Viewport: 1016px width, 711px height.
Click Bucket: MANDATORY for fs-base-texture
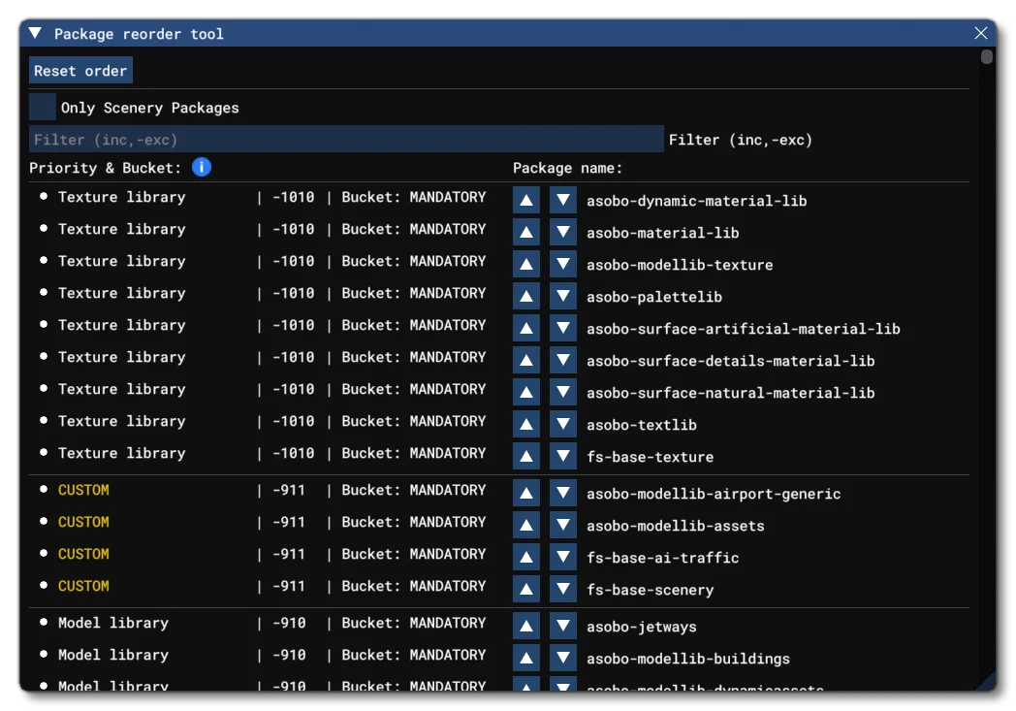pos(413,453)
